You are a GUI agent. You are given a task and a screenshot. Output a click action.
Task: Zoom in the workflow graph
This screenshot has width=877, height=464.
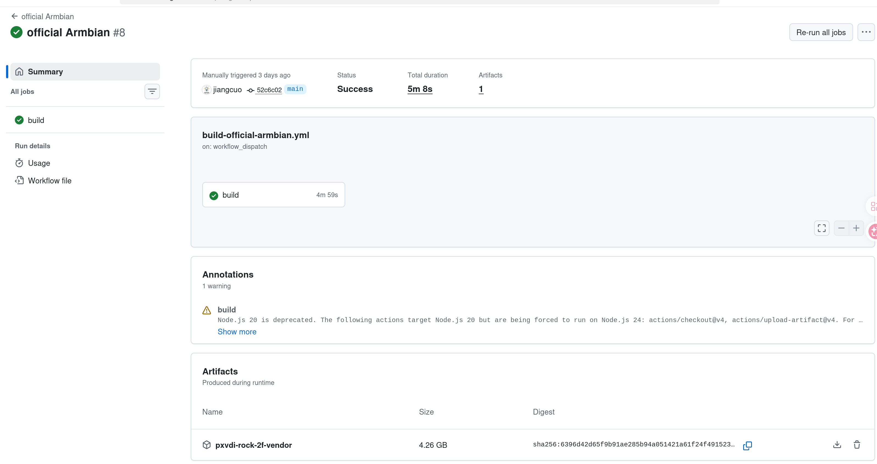[856, 228]
